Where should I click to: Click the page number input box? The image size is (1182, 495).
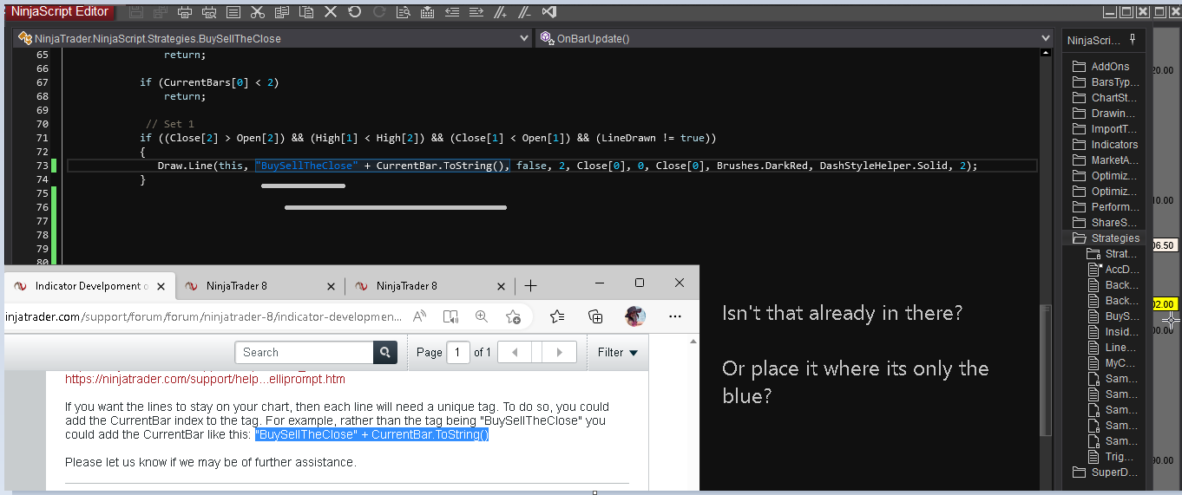[457, 352]
